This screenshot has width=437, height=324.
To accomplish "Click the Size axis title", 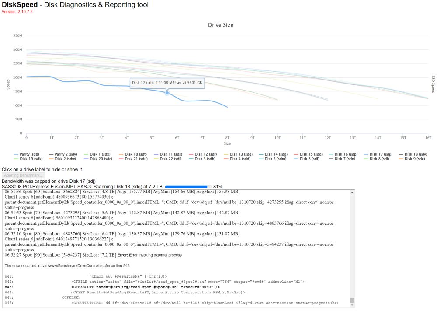I will pos(227,143).
